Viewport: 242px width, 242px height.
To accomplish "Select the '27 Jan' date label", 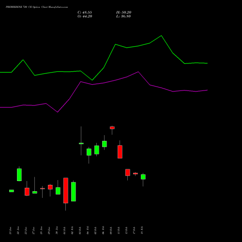I will tap(34, 230).
